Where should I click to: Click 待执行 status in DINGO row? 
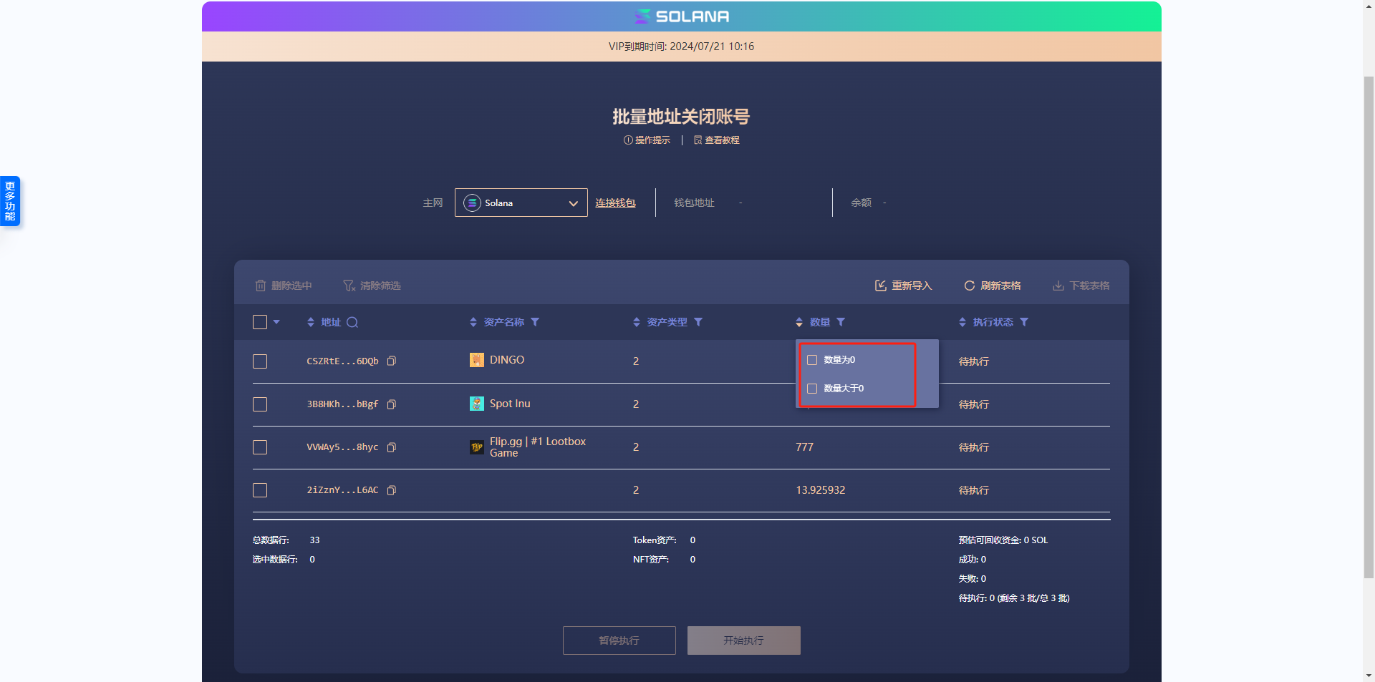pyautogui.click(x=974, y=361)
